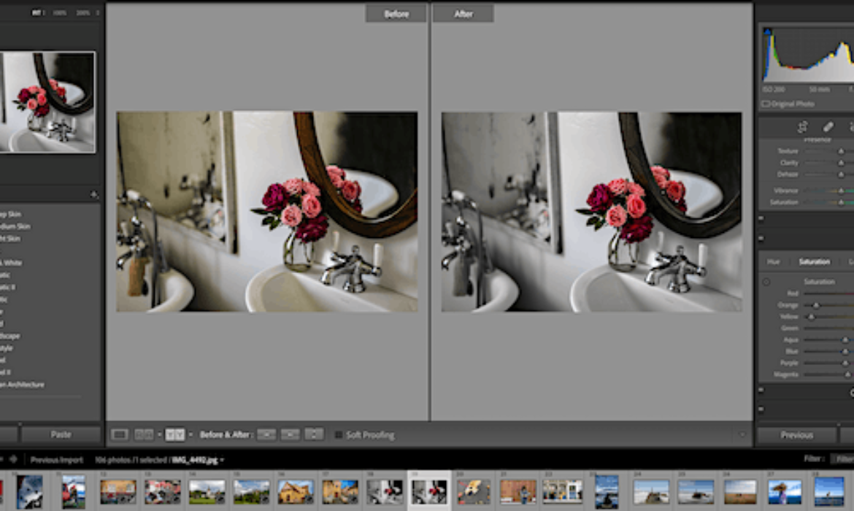The width and height of the screenshot is (854, 511).
Task: Toggle the histogram shadow clipping triangle
Action: [767, 31]
